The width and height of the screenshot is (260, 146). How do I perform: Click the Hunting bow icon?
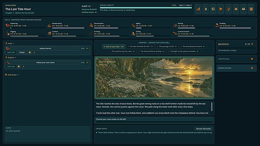91,33
